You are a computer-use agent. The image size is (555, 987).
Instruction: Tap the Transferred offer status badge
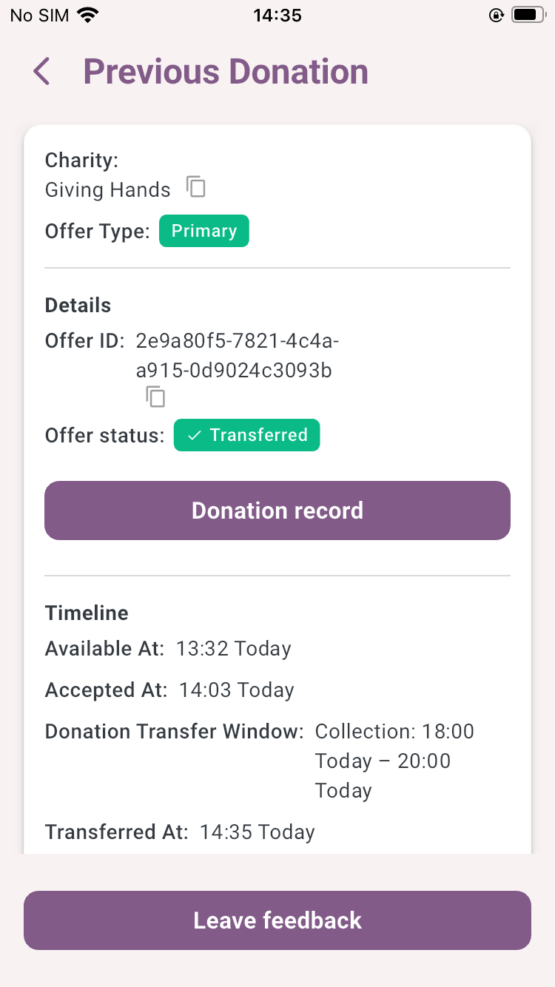(246, 435)
